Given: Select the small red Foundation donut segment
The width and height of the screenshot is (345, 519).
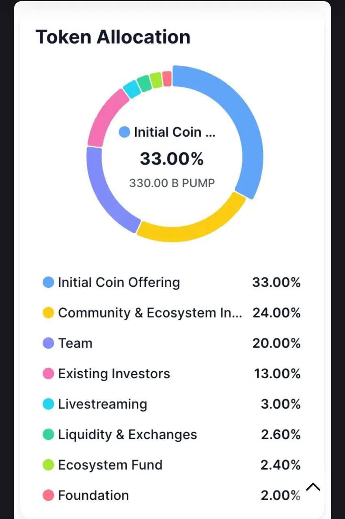Looking at the screenshot, I should pyautogui.click(x=167, y=79).
